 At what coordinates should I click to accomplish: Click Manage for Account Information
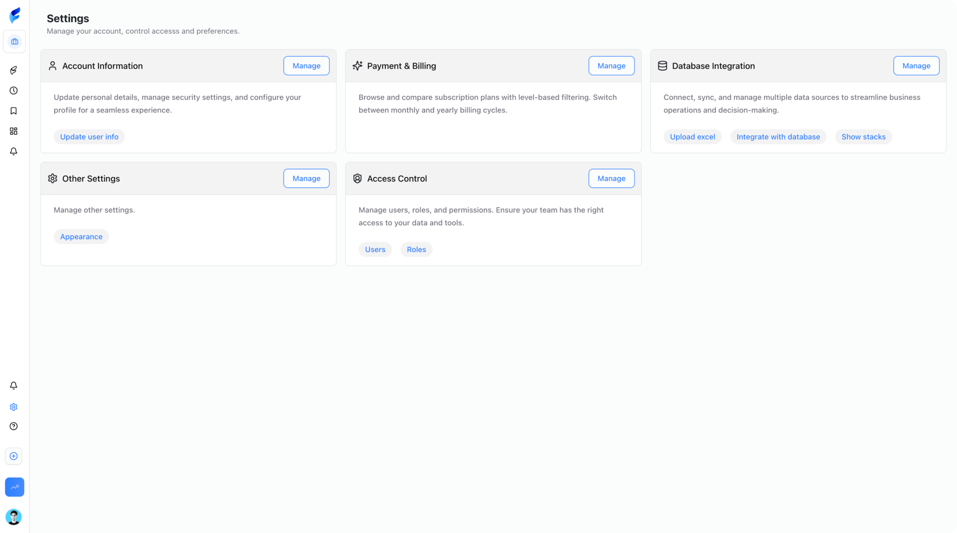click(306, 66)
